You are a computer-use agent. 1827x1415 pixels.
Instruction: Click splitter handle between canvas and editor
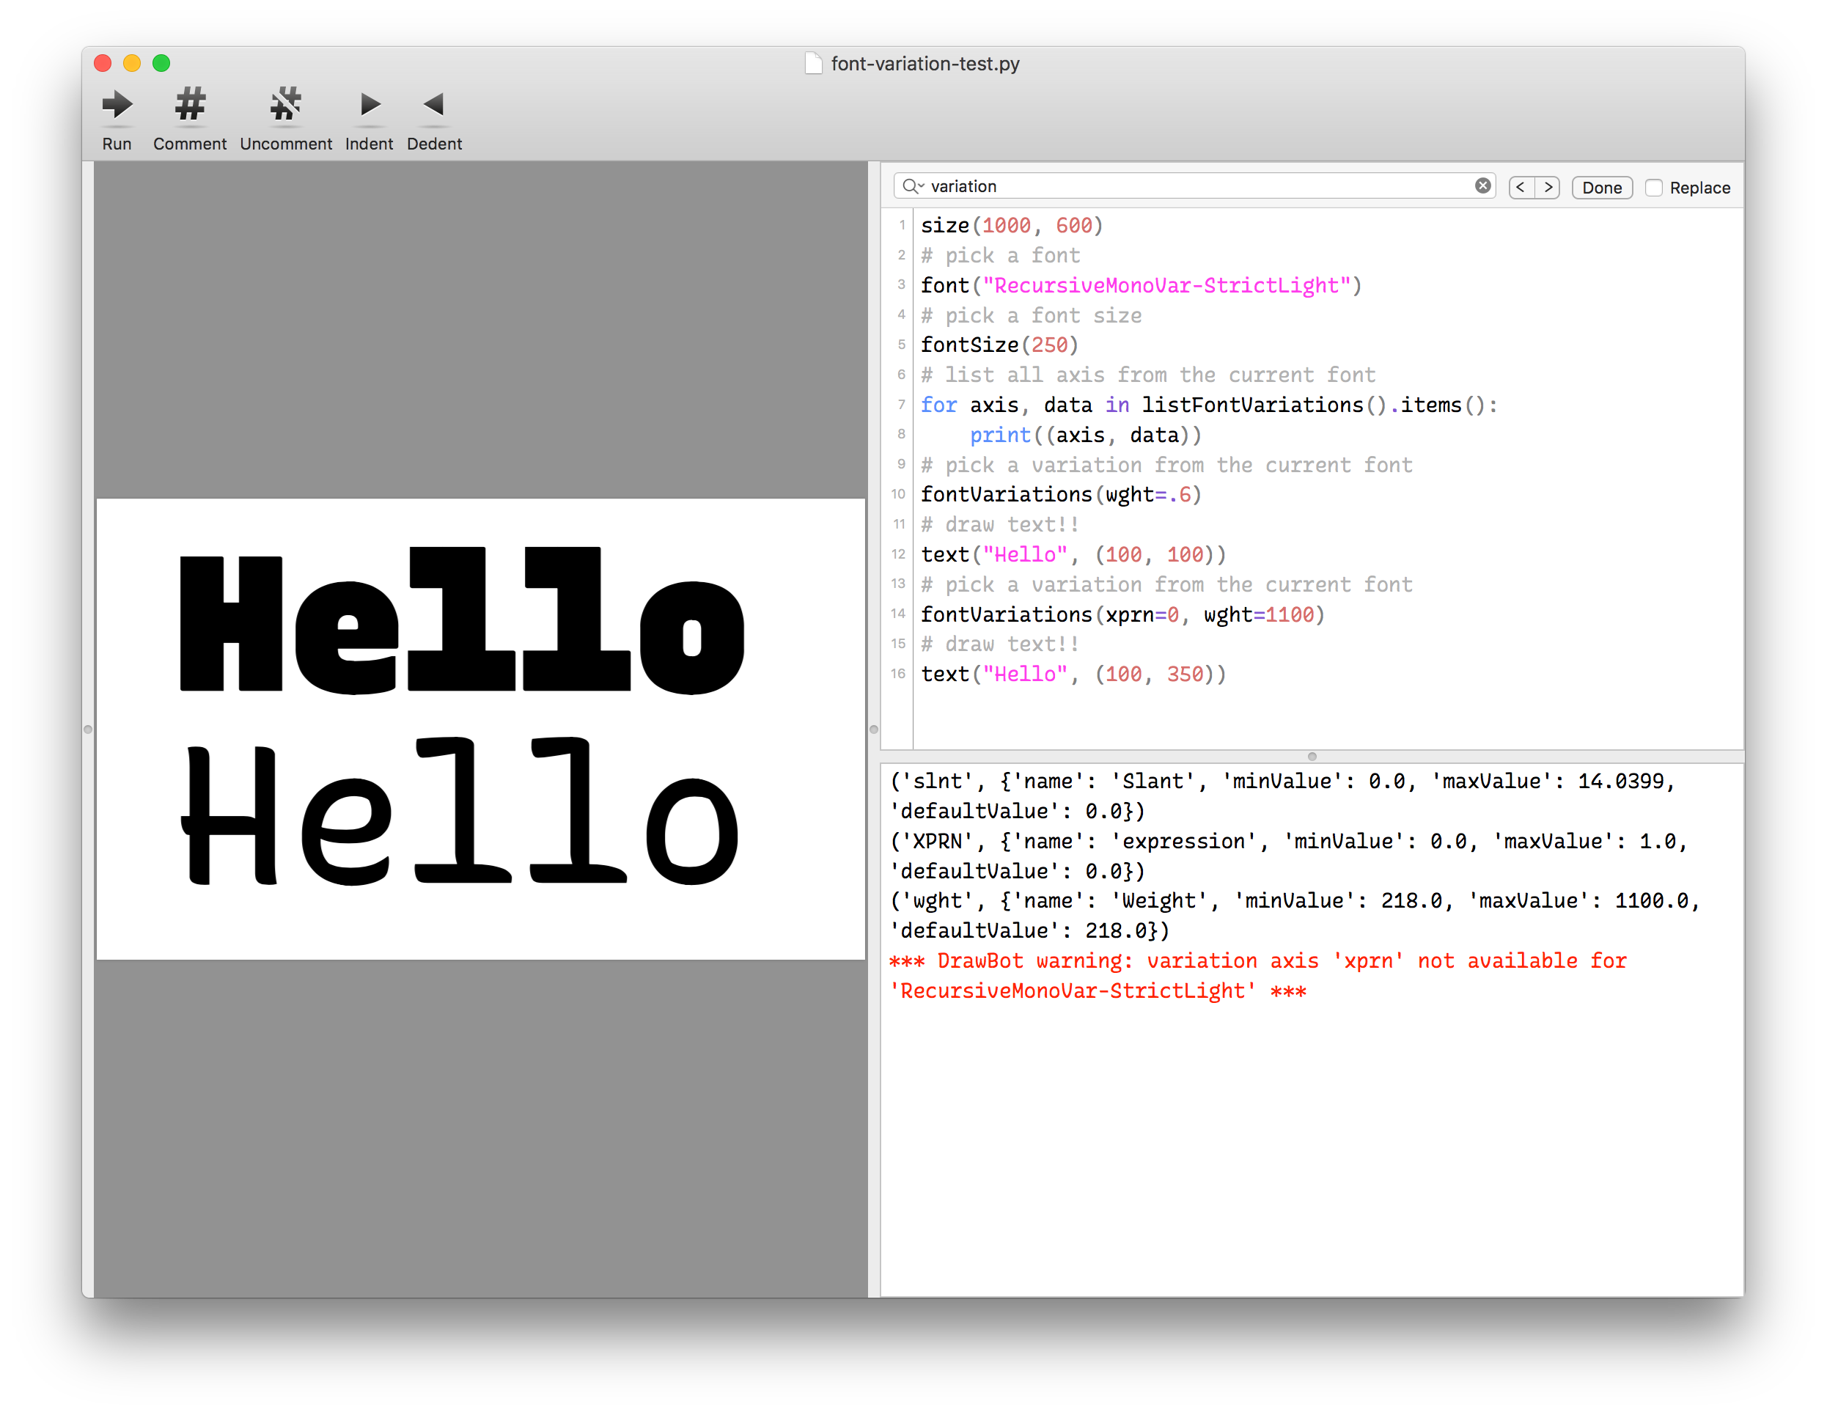point(874,729)
